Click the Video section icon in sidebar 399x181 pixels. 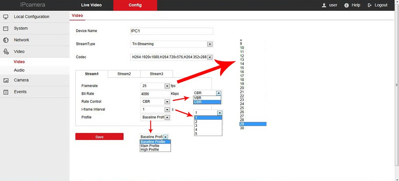point(6,52)
